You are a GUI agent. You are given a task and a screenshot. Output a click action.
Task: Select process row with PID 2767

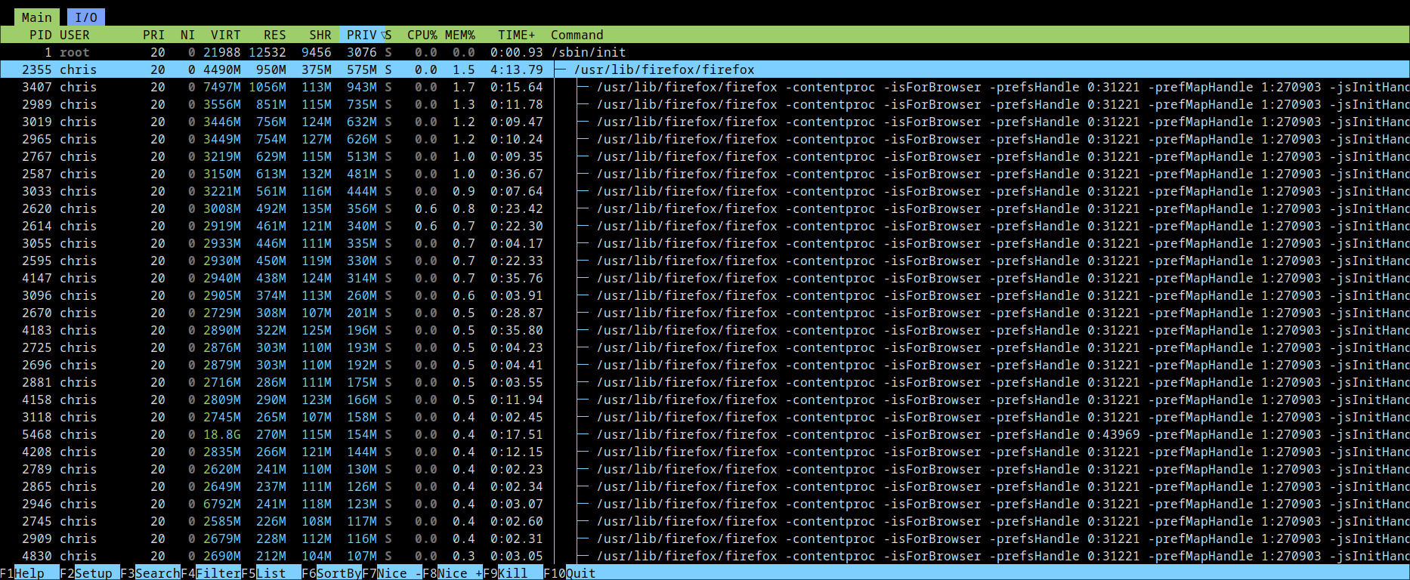pos(704,156)
